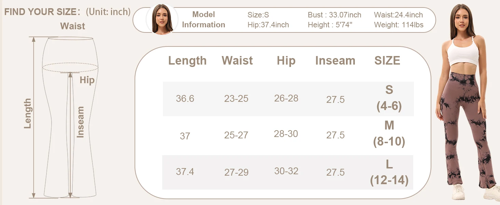Image resolution: width=500 pixels, height=205 pixels.
Task: Click the SIZE column header
Action: click(x=387, y=61)
